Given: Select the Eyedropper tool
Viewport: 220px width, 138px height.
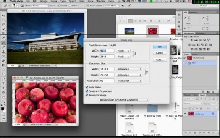Looking at the screenshot, I should 3,38.
